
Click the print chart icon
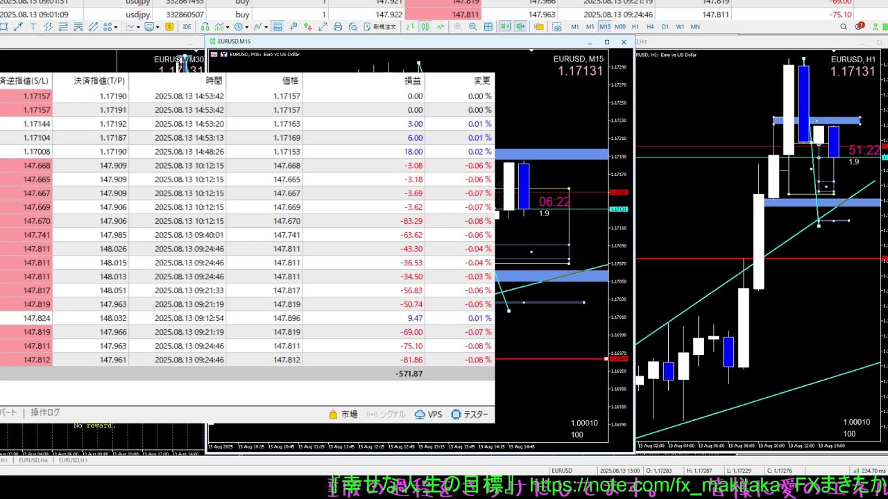tap(338, 27)
